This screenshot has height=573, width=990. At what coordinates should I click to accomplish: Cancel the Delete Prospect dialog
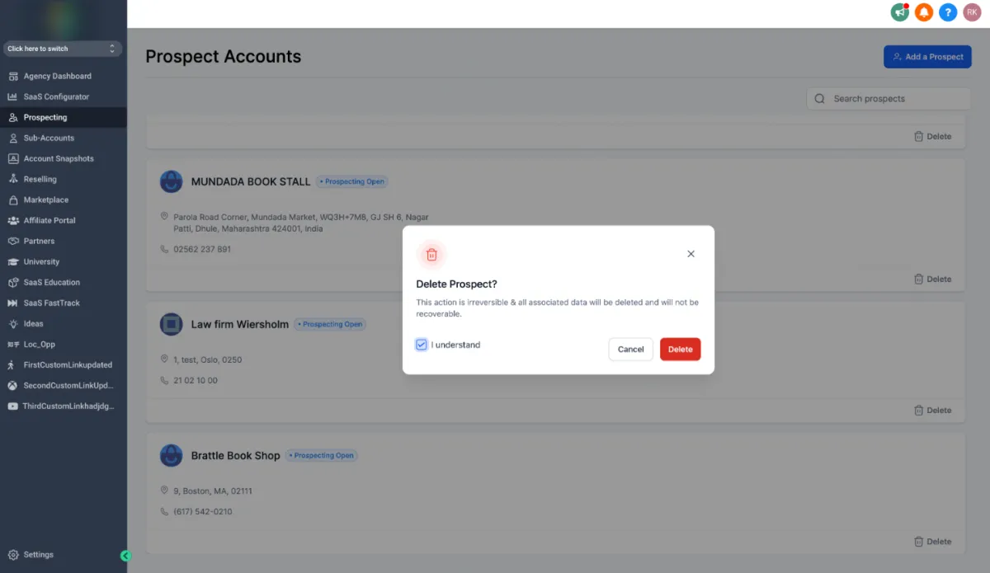click(x=631, y=350)
